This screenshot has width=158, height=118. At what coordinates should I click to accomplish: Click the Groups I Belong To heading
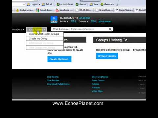[112, 40]
